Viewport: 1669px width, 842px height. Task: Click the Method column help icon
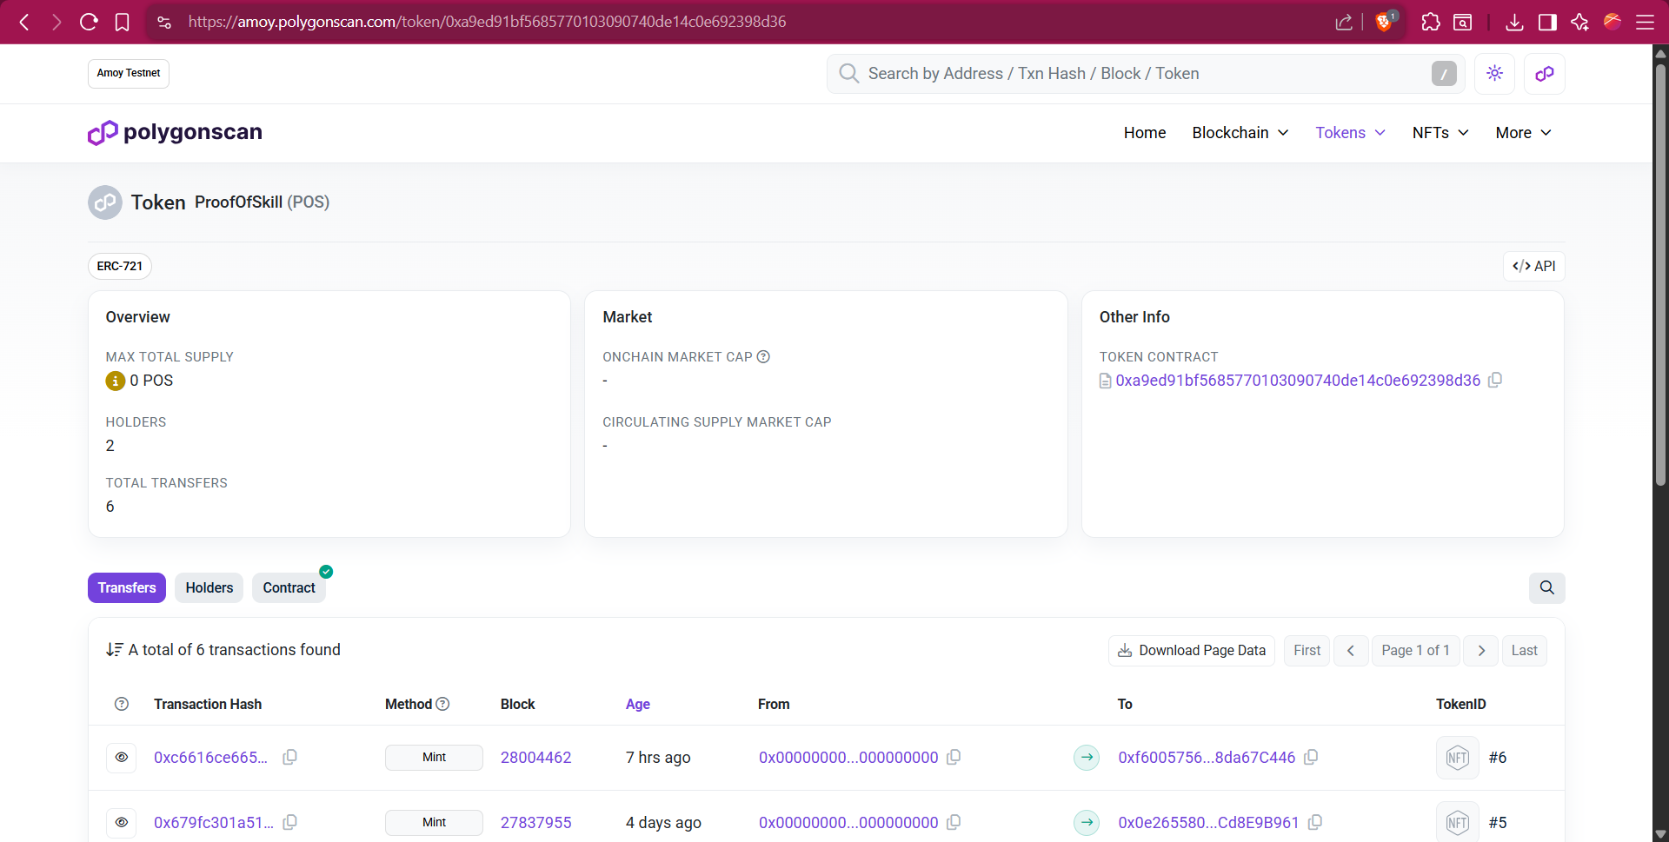(x=442, y=704)
